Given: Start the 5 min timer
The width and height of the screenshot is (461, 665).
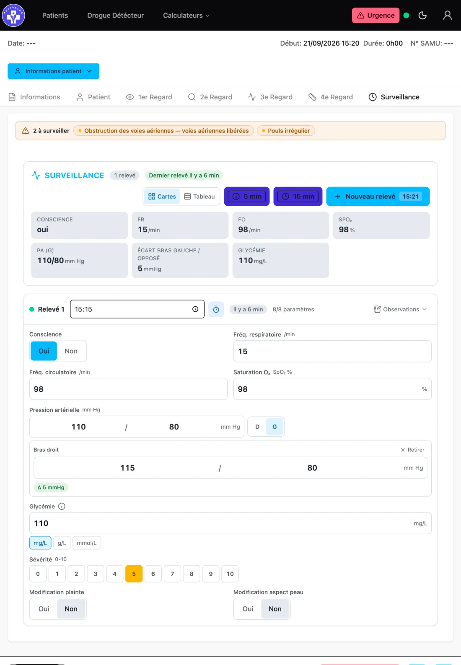Looking at the screenshot, I should point(247,197).
